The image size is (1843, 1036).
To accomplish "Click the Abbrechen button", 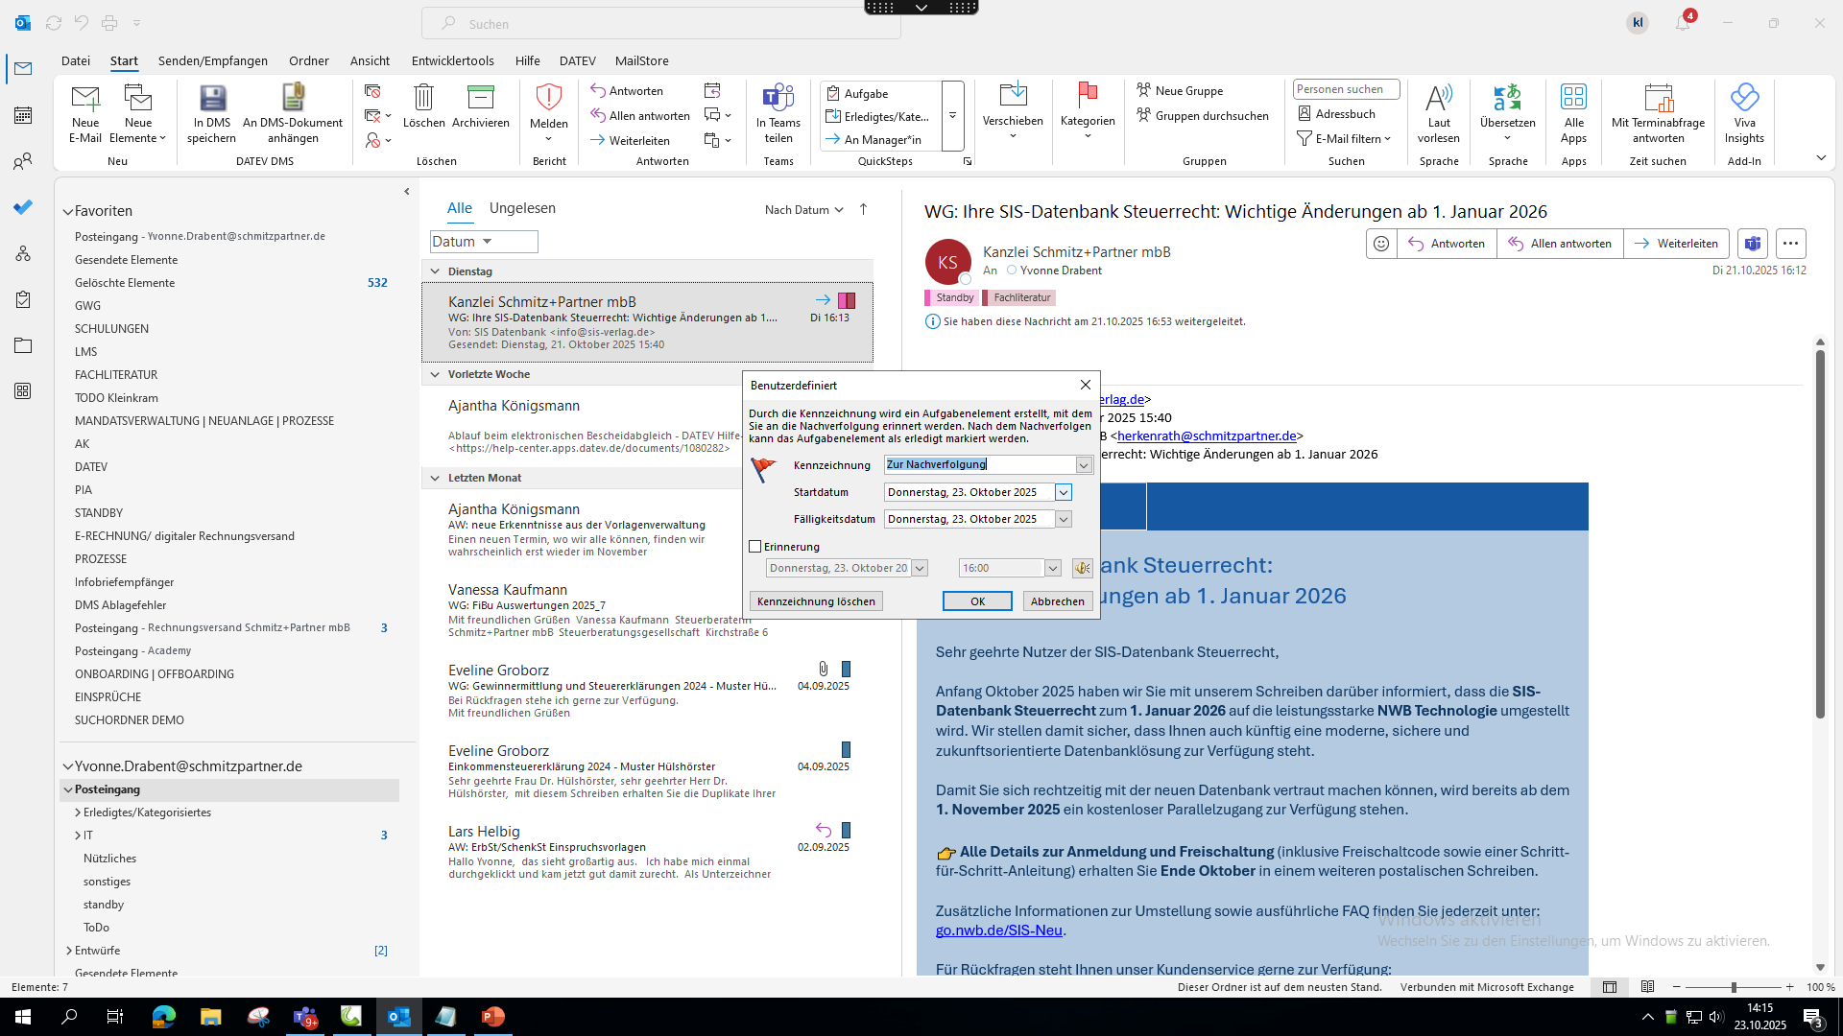I will [1058, 601].
